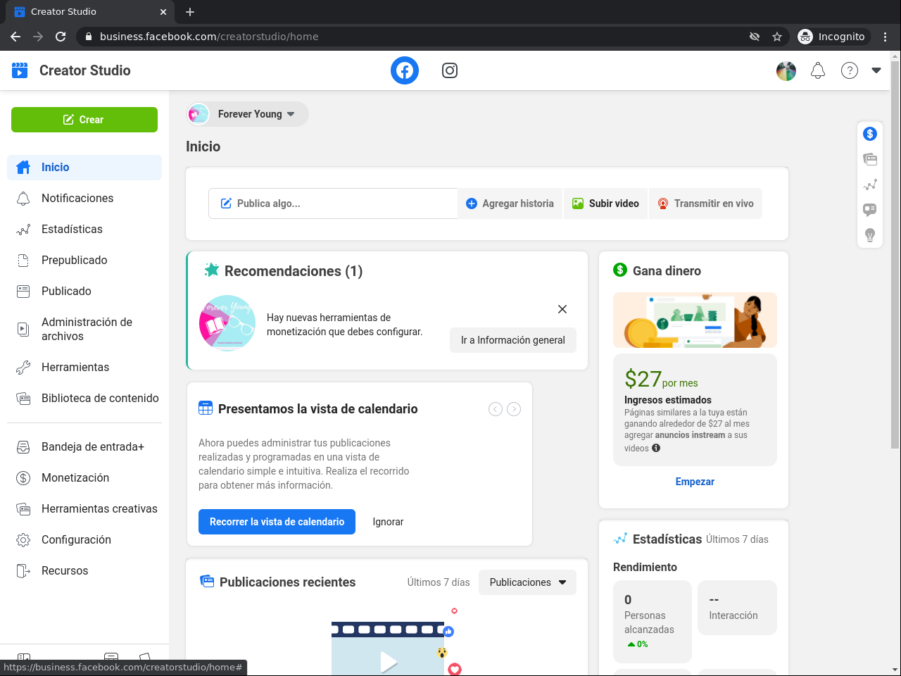The width and height of the screenshot is (901, 676).
Task: Close the Creator Studio browser tab
Action: click(x=163, y=12)
